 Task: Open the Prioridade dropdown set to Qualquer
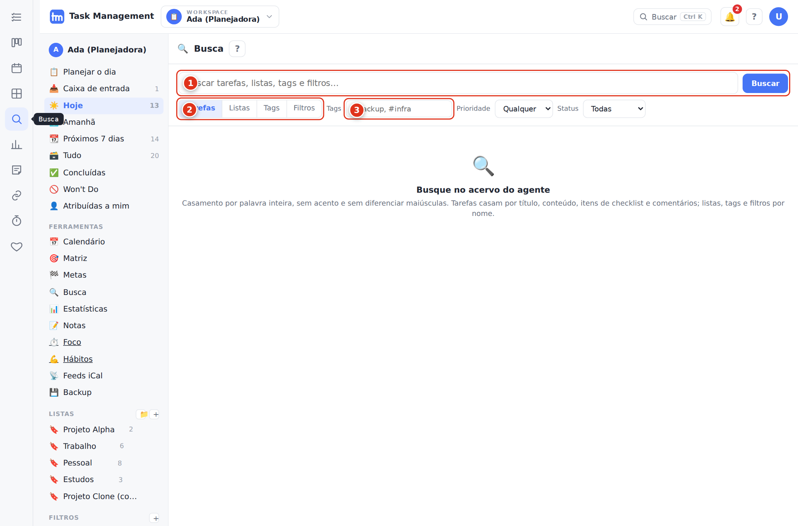(524, 109)
